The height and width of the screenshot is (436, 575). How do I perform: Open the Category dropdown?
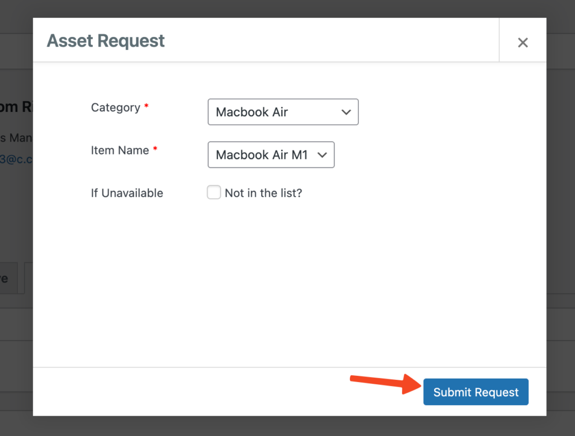pyautogui.click(x=282, y=112)
